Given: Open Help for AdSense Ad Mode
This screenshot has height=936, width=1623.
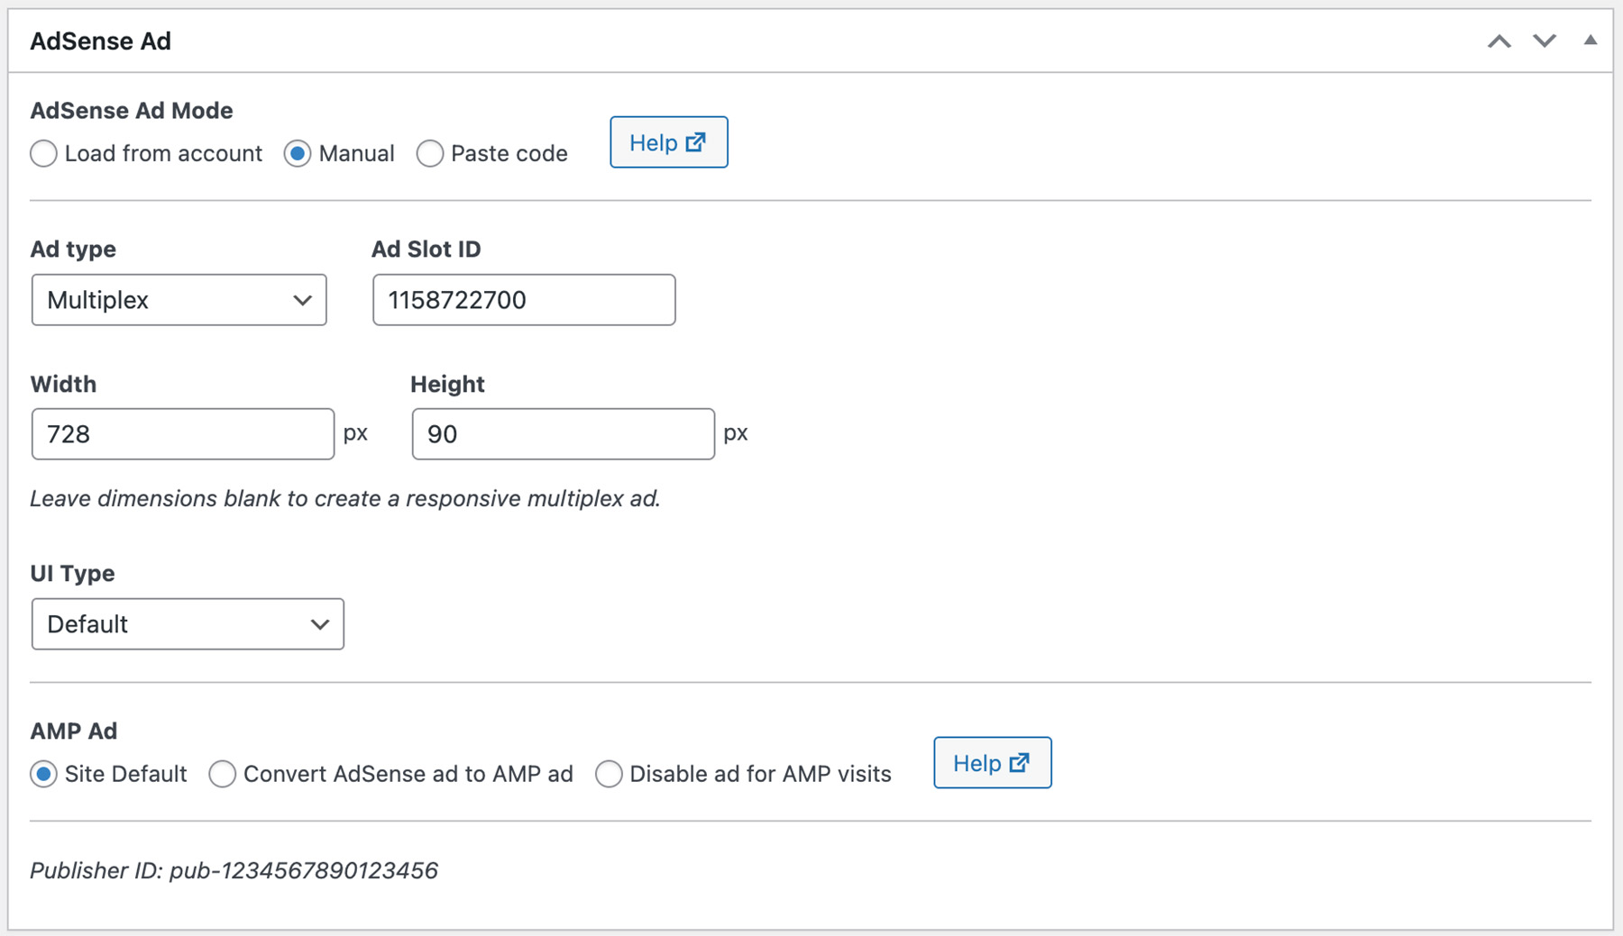Looking at the screenshot, I should click(668, 142).
